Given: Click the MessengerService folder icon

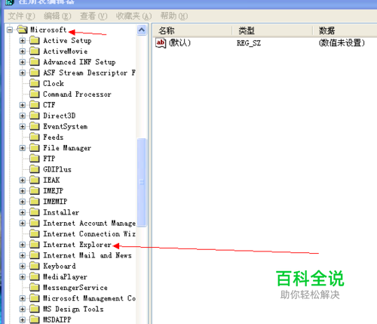Looking at the screenshot, I should tap(35, 287).
